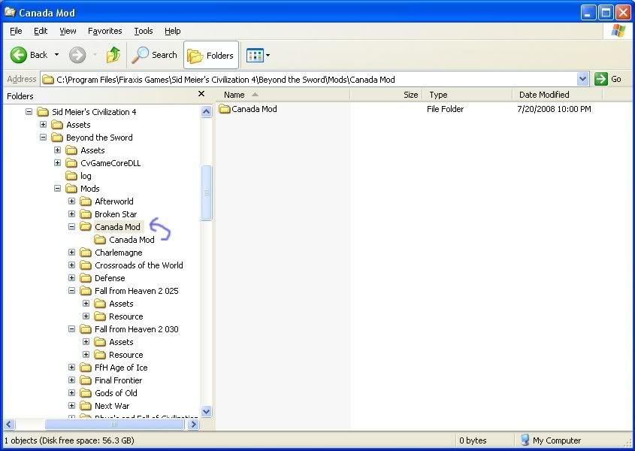Collapse the Beyond the Sword node
The height and width of the screenshot is (451, 635).
pyautogui.click(x=44, y=138)
